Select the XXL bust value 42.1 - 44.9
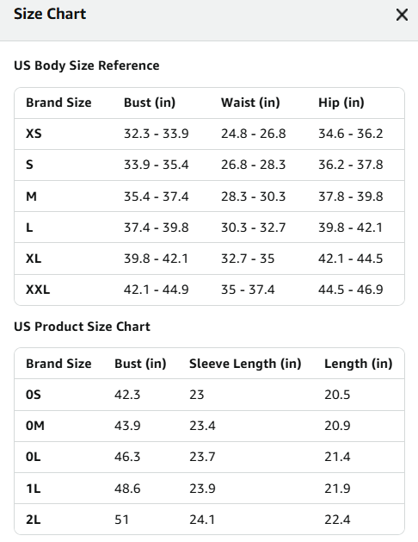The height and width of the screenshot is (542, 418). (x=157, y=290)
